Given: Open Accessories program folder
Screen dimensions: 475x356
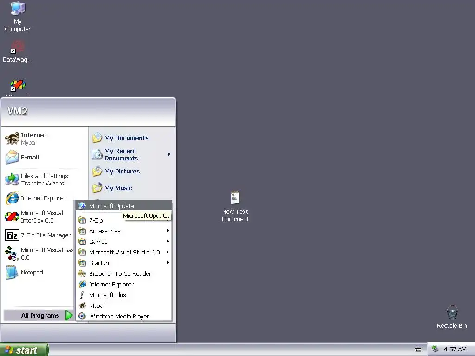Looking at the screenshot, I should tap(123, 231).
